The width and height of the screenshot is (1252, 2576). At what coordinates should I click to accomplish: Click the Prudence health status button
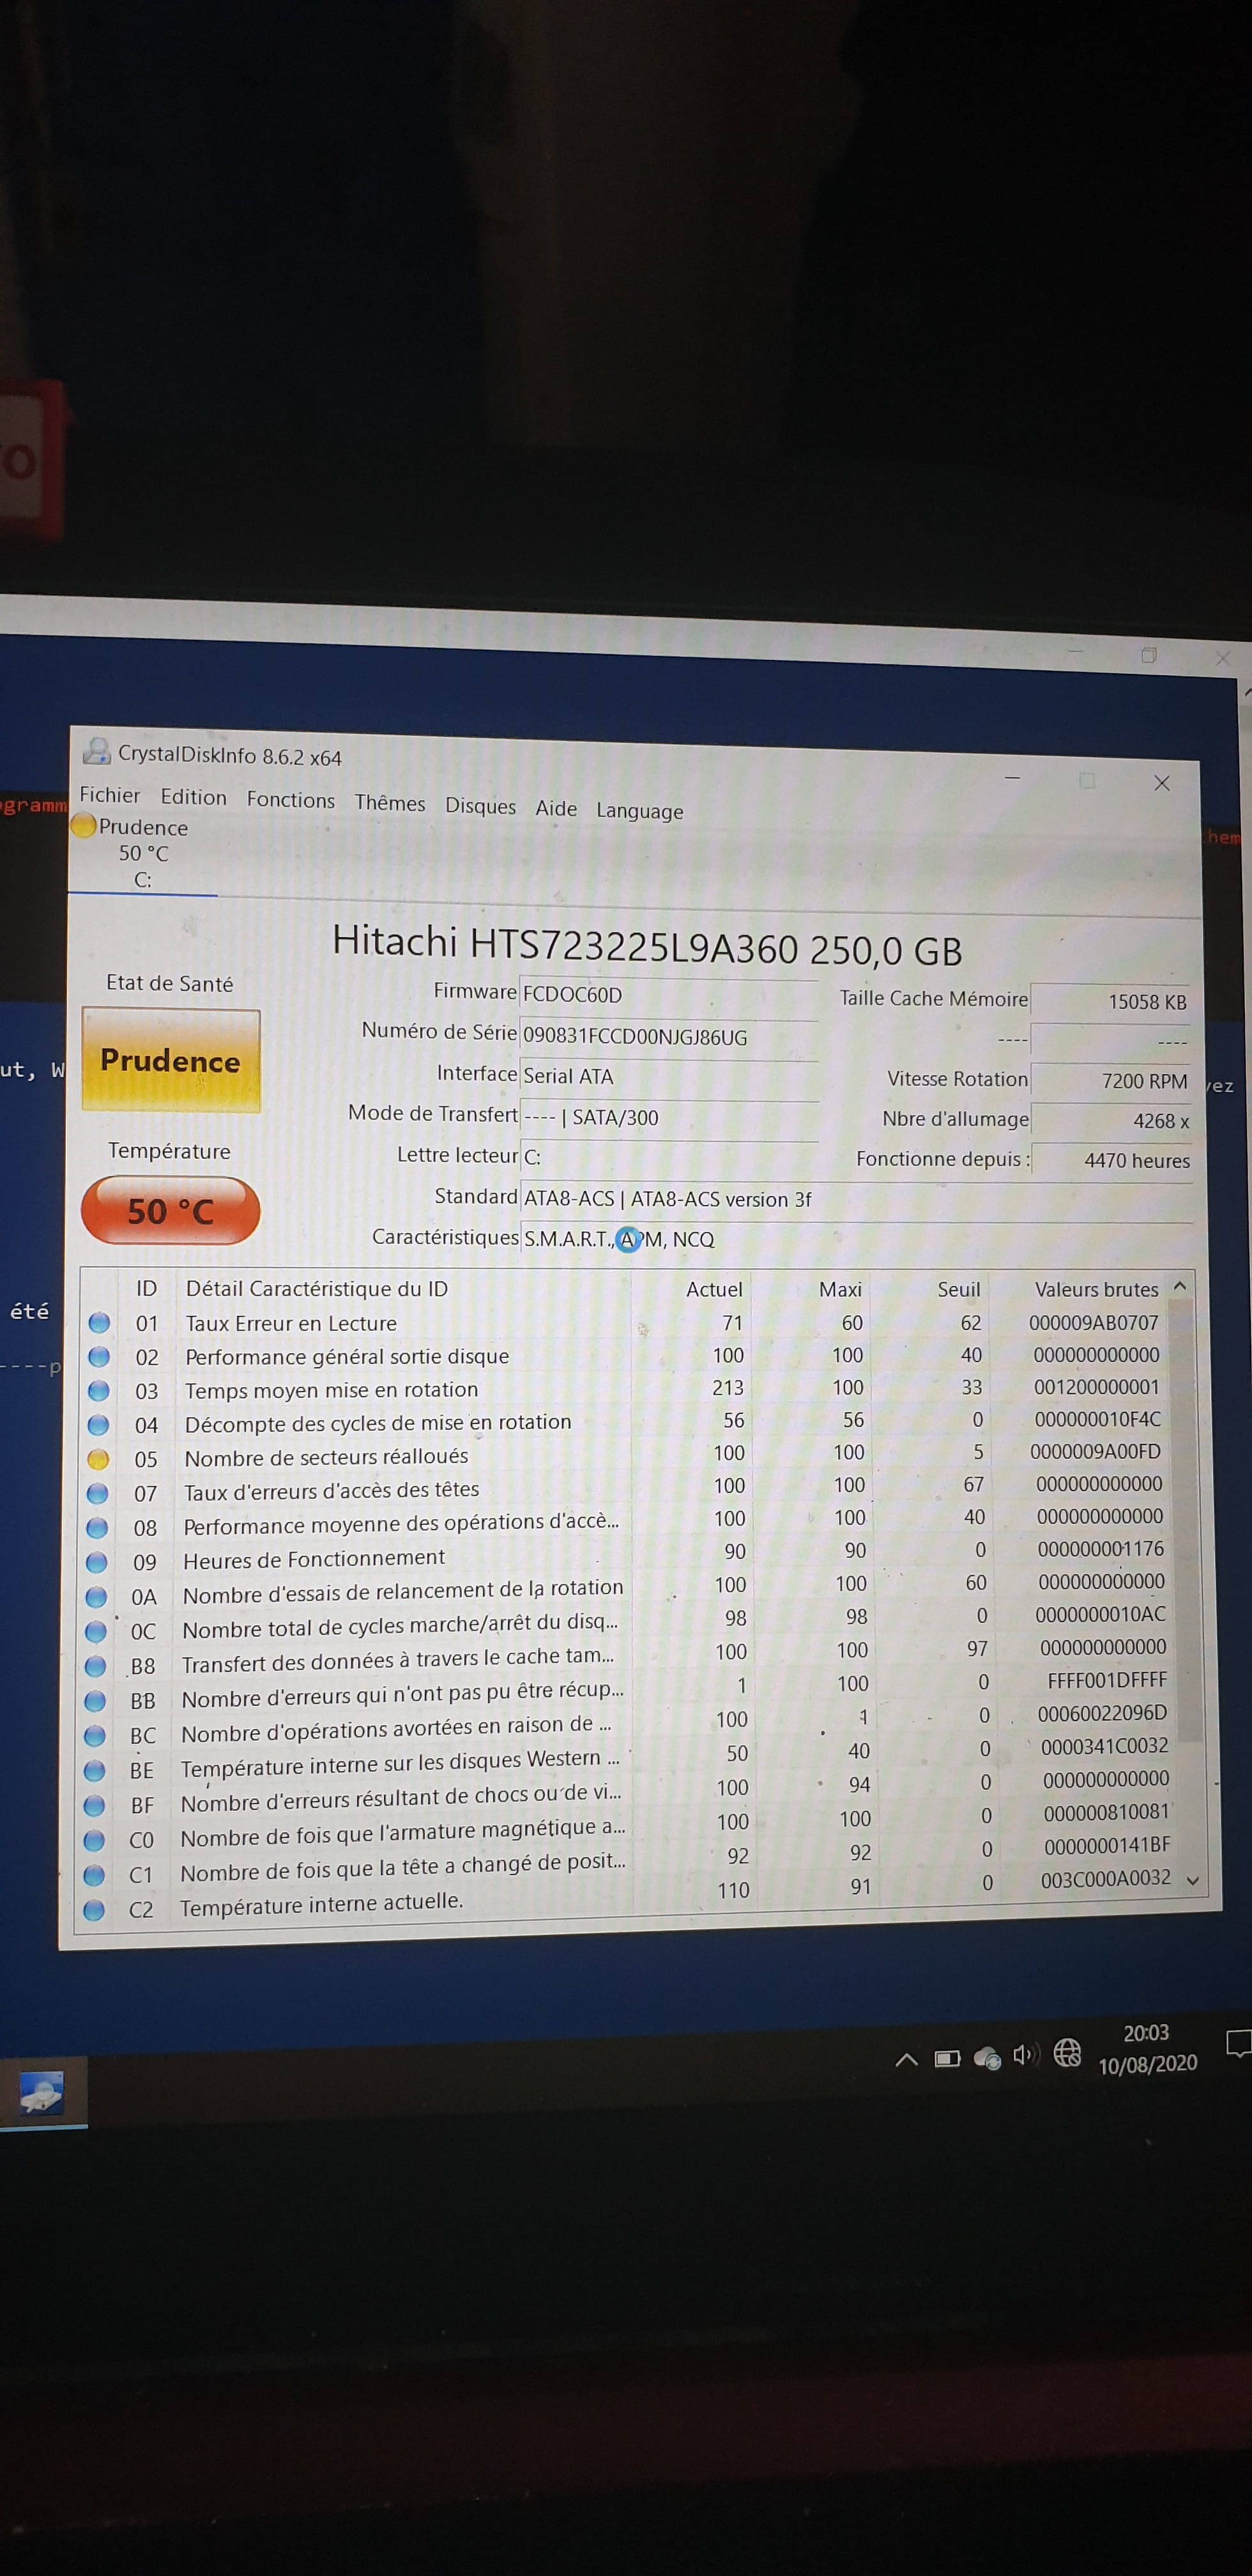tap(171, 1060)
